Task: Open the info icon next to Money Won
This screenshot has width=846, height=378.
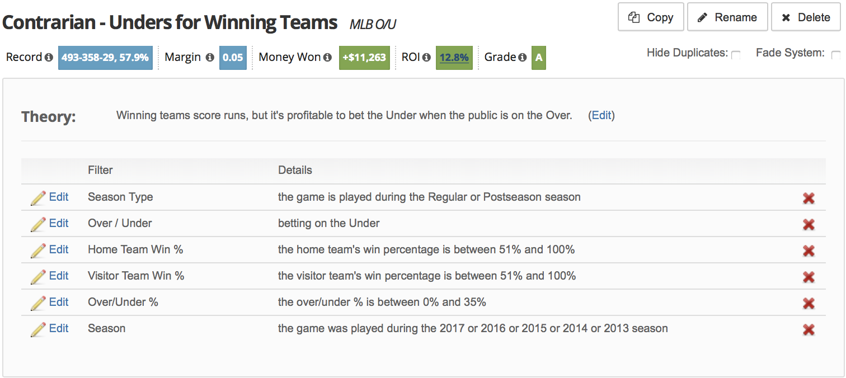Action: 327,58
